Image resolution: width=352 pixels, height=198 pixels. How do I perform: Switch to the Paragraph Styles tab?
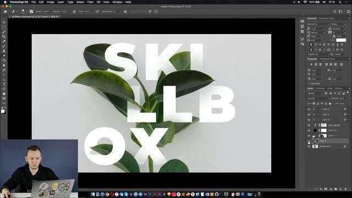[327, 59]
